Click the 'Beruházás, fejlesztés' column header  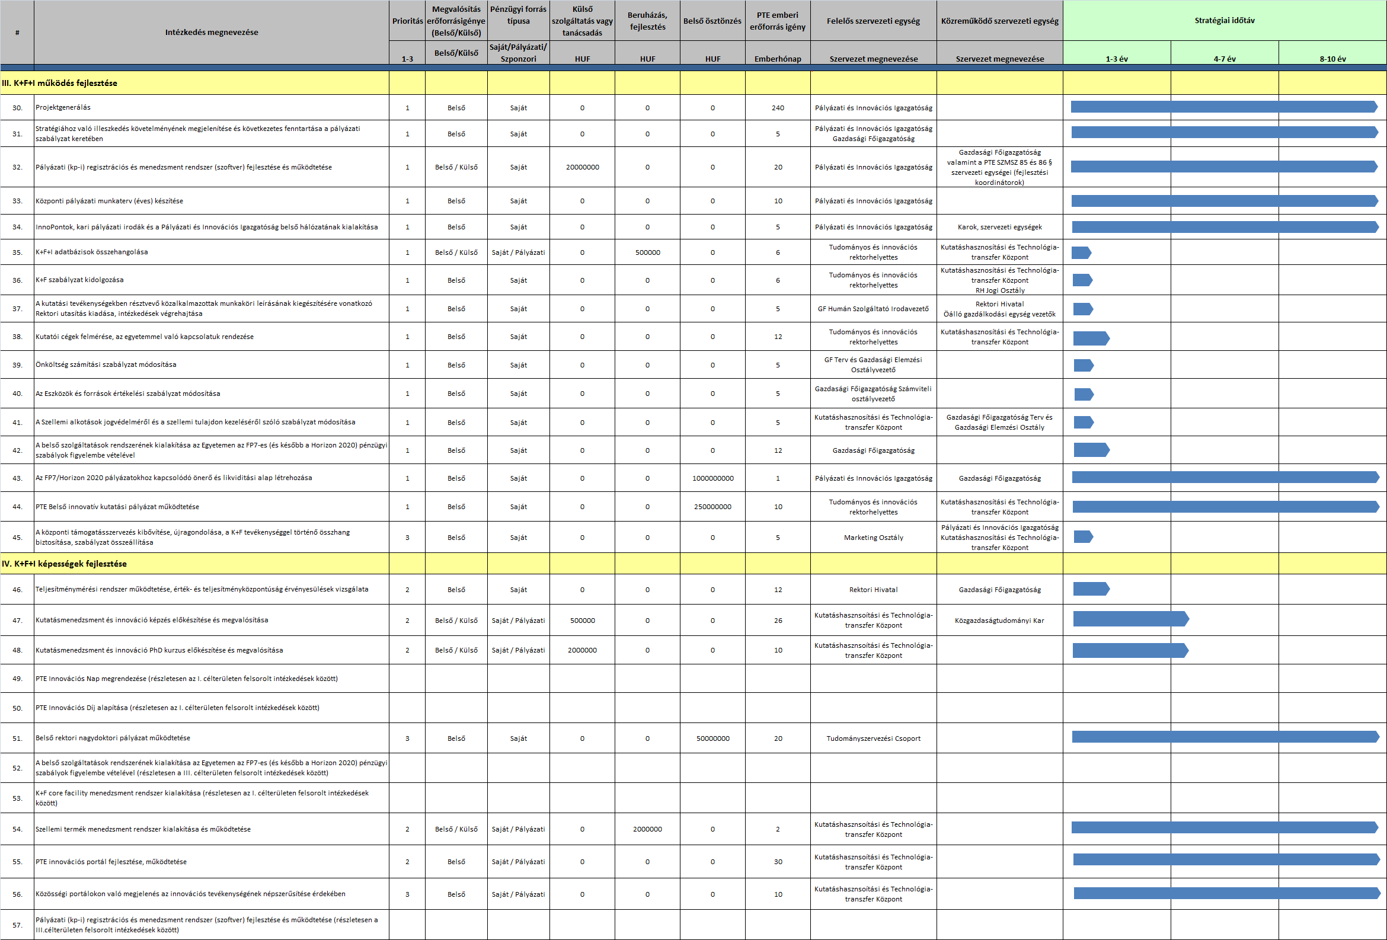(647, 21)
